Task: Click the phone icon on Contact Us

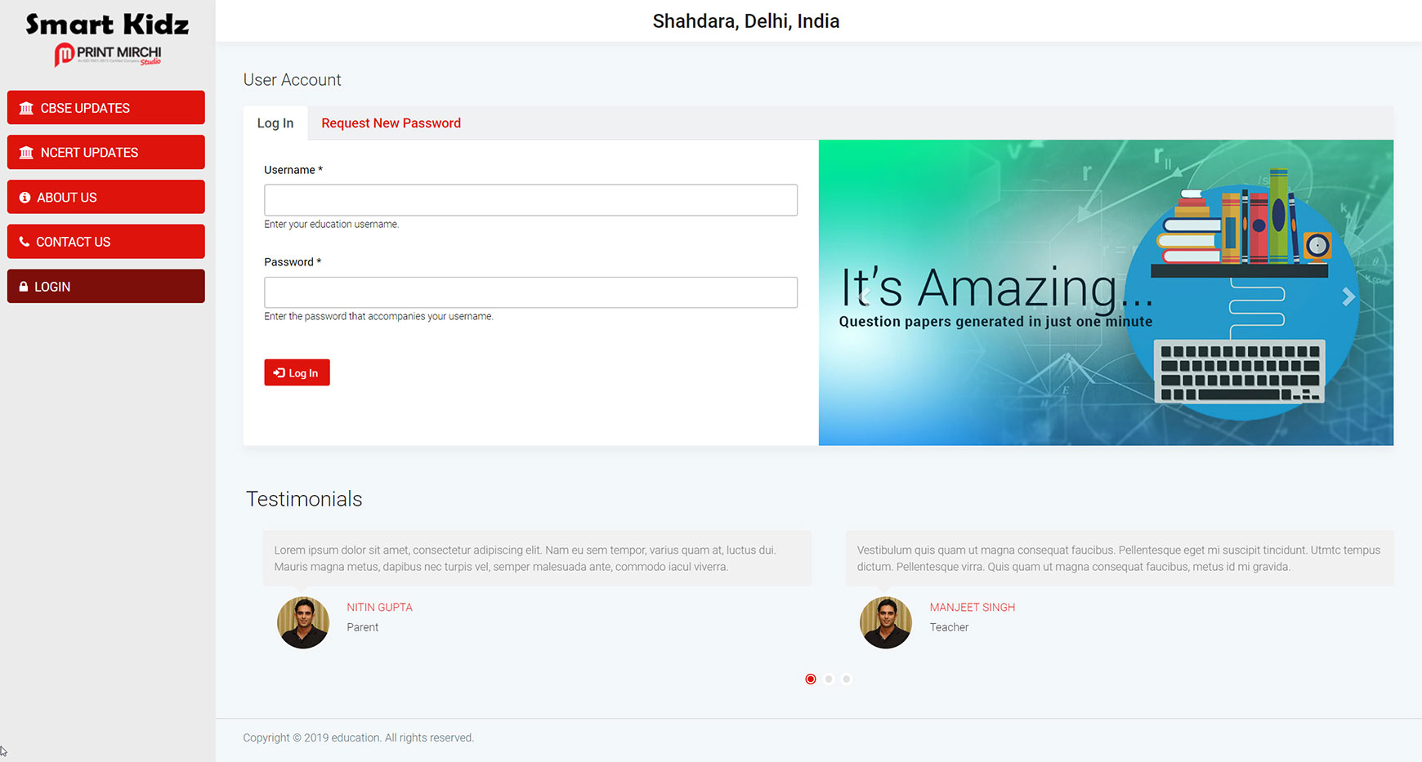Action: 25,242
